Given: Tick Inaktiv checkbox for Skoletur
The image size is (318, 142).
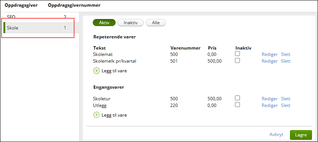Looking at the screenshot, I should pyautogui.click(x=237, y=98).
